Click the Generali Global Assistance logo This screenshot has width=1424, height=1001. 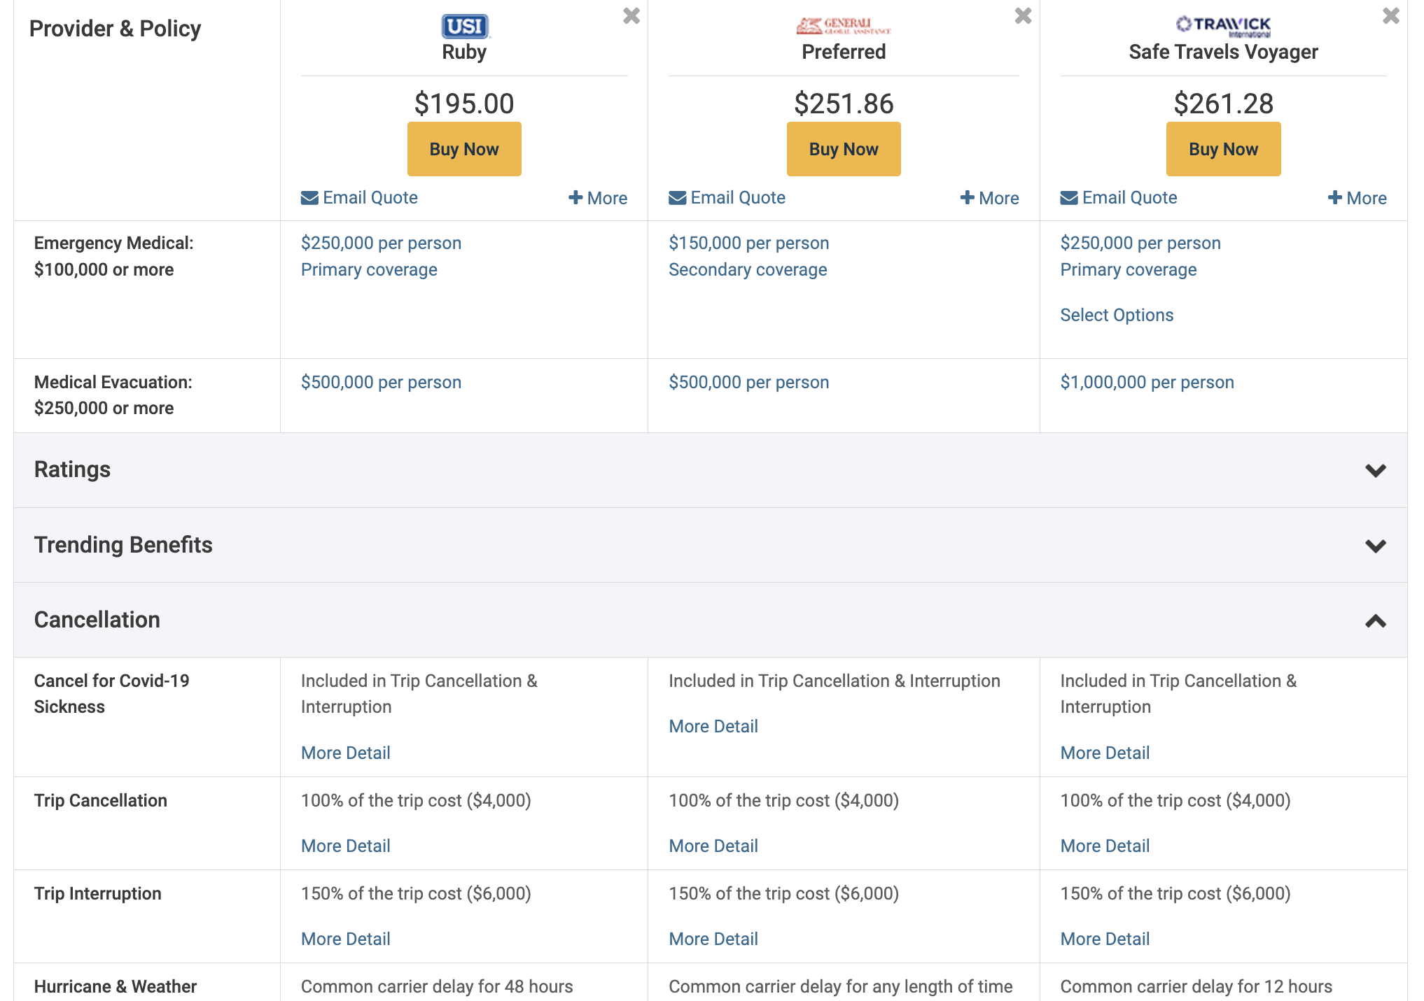coord(843,26)
